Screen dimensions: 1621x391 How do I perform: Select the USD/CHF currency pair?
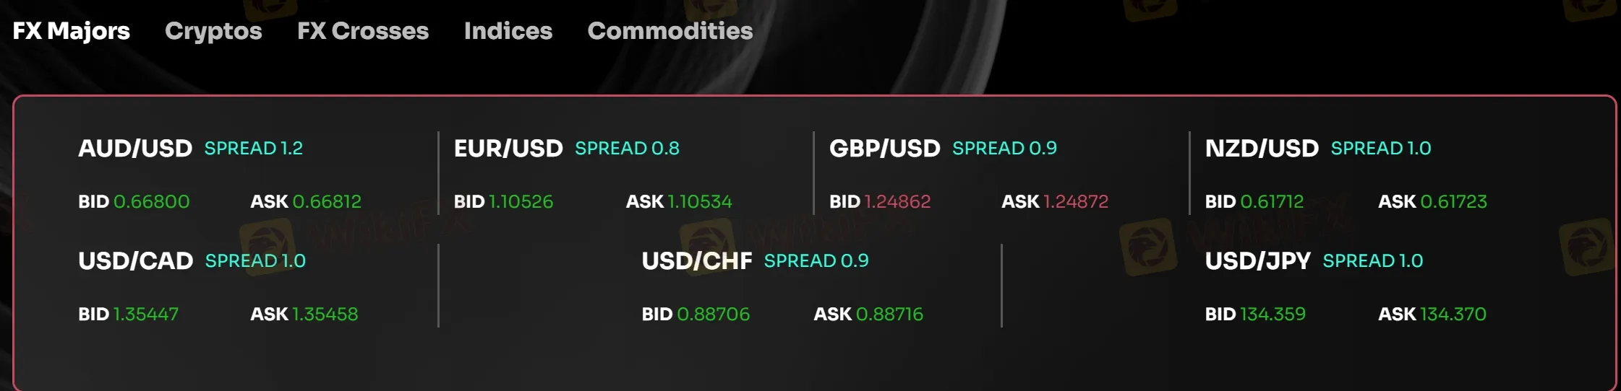pyautogui.click(x=697, y=261)
